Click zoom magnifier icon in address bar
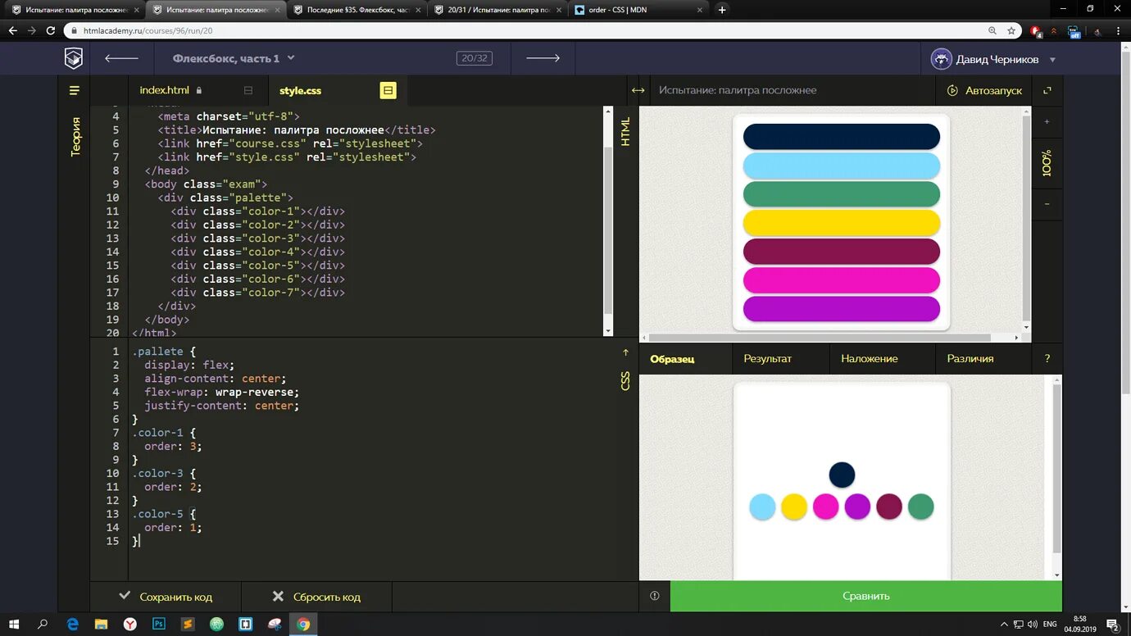Screen dimensions: 1131x636 992,30
